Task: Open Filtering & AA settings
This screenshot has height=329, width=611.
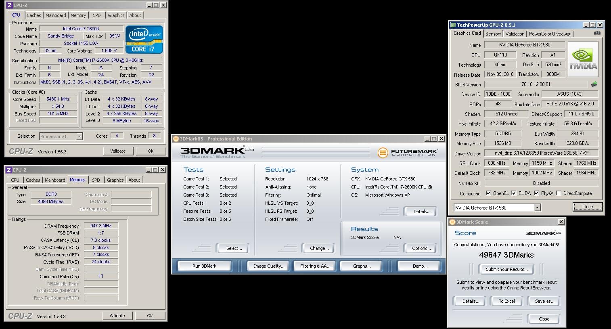Action: [x=315, y=266]
